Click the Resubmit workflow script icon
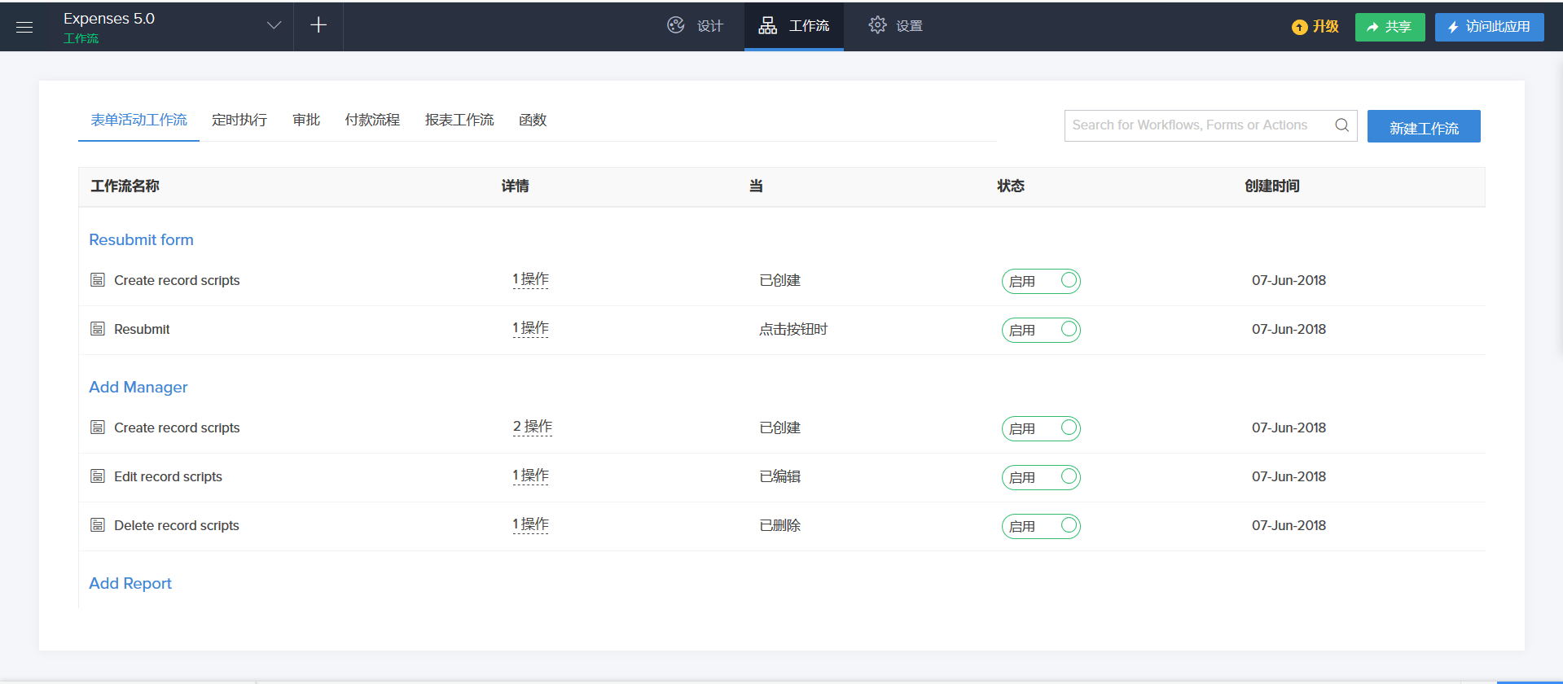Image resolution: width=1563 pixels, height=684 pixels. point(98,329)
